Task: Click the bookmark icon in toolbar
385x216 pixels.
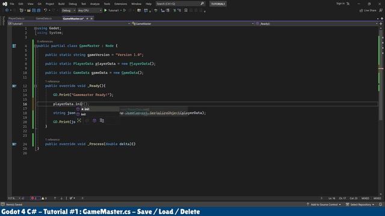Action: tap(186, 11)
